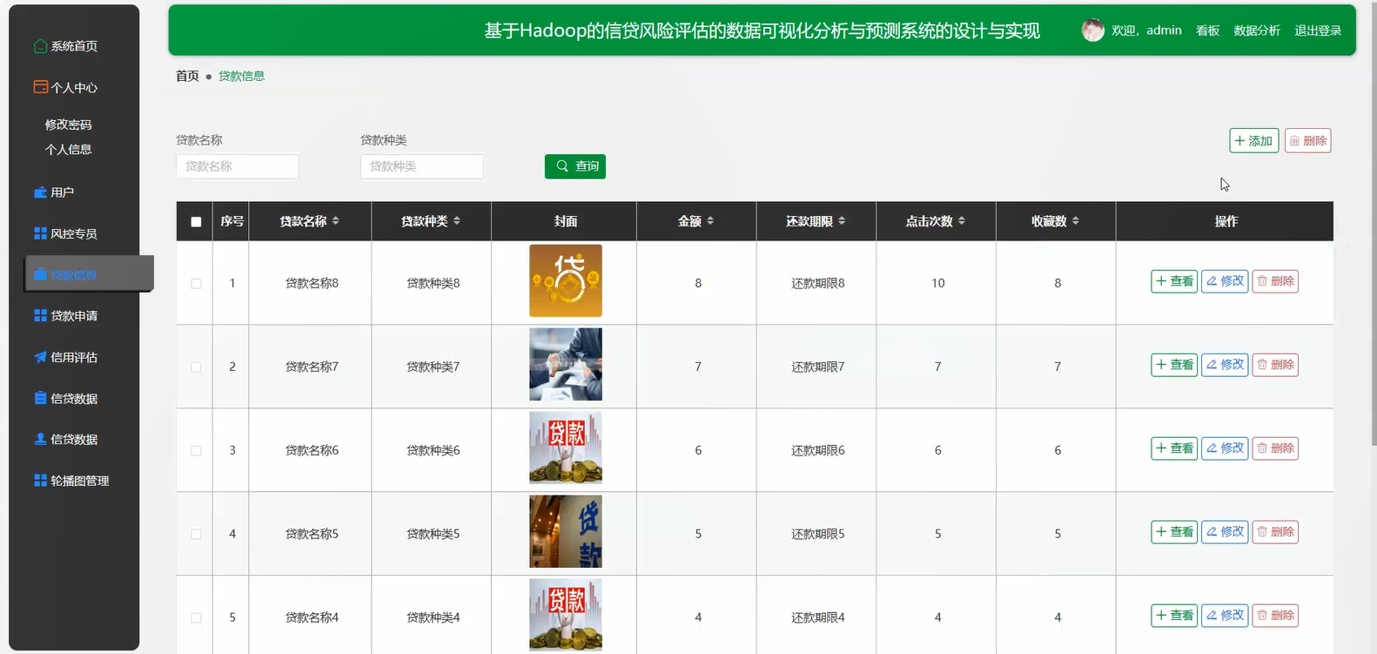Click the 还款期限8 cell
The width and height of the screenshot is (1377, 654).
(817, 283)
